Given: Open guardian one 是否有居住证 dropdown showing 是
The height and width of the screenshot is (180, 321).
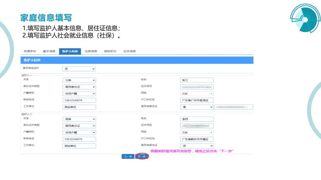Looking at the screenshot, I should coord(197,107).
